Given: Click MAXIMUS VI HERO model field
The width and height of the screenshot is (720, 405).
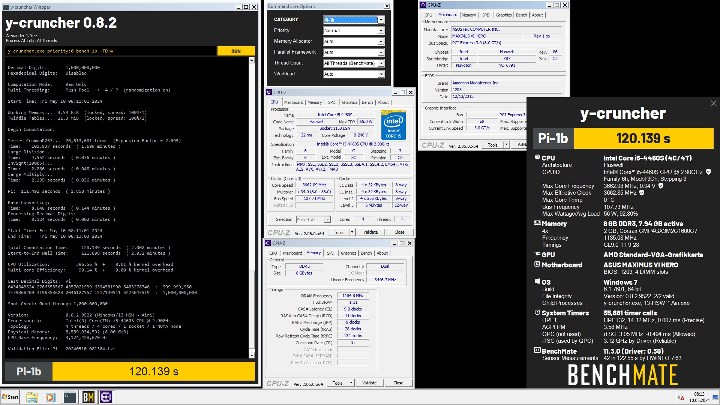Looking at the screenshot, I should 486,36.
